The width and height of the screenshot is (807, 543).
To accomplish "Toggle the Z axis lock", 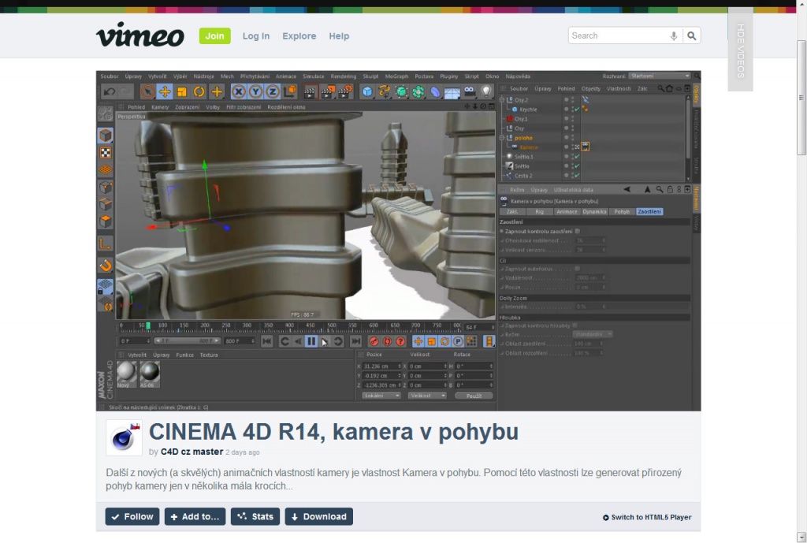I will click(272, 92).
